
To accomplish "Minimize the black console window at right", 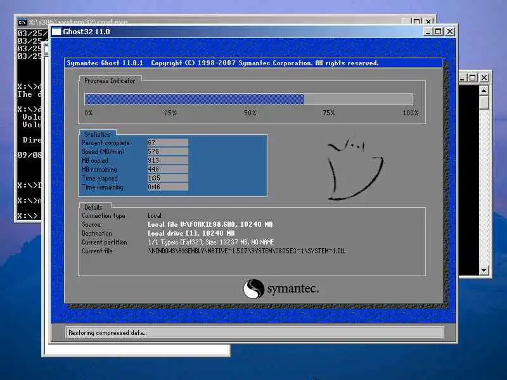I will pos(463,78).
